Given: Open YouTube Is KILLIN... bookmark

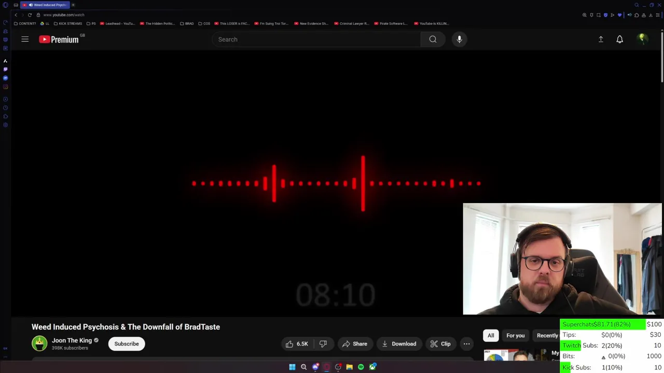Looking at the screenshot, I should pos(432,23).
